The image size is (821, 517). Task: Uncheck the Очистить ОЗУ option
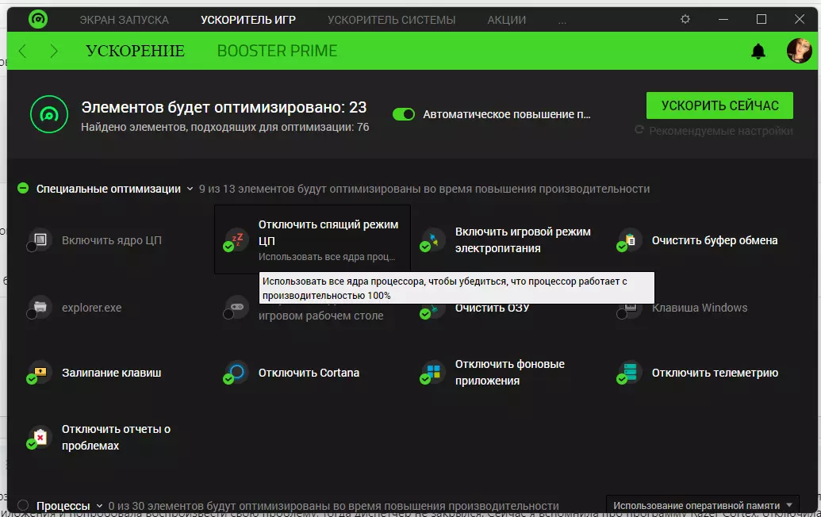pyautogui.click(x=425, y=314)
